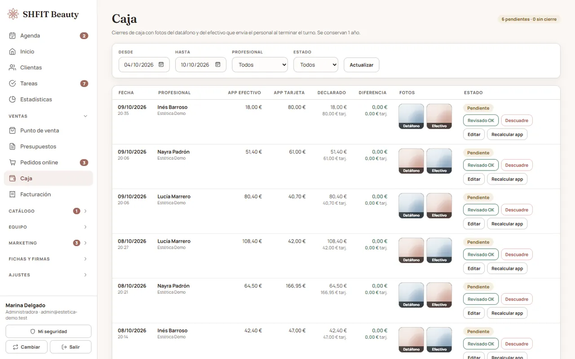Screen dimensions: 575x359
Task: Recalcular app for Lucía Marrero 08/10 closing
Action: 507,268
